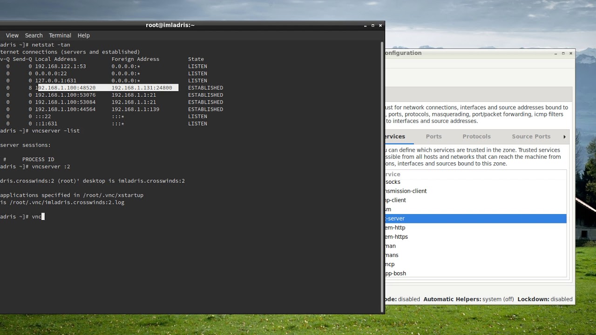
Task: Select the mcp service row
Action: [475, 264]
